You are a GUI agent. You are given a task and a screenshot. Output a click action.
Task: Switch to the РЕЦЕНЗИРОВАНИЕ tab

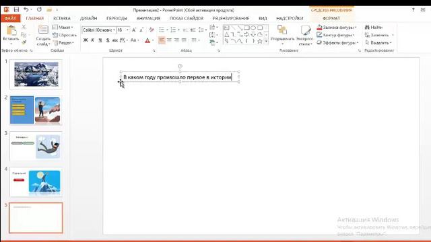click(x=230, y=18)
